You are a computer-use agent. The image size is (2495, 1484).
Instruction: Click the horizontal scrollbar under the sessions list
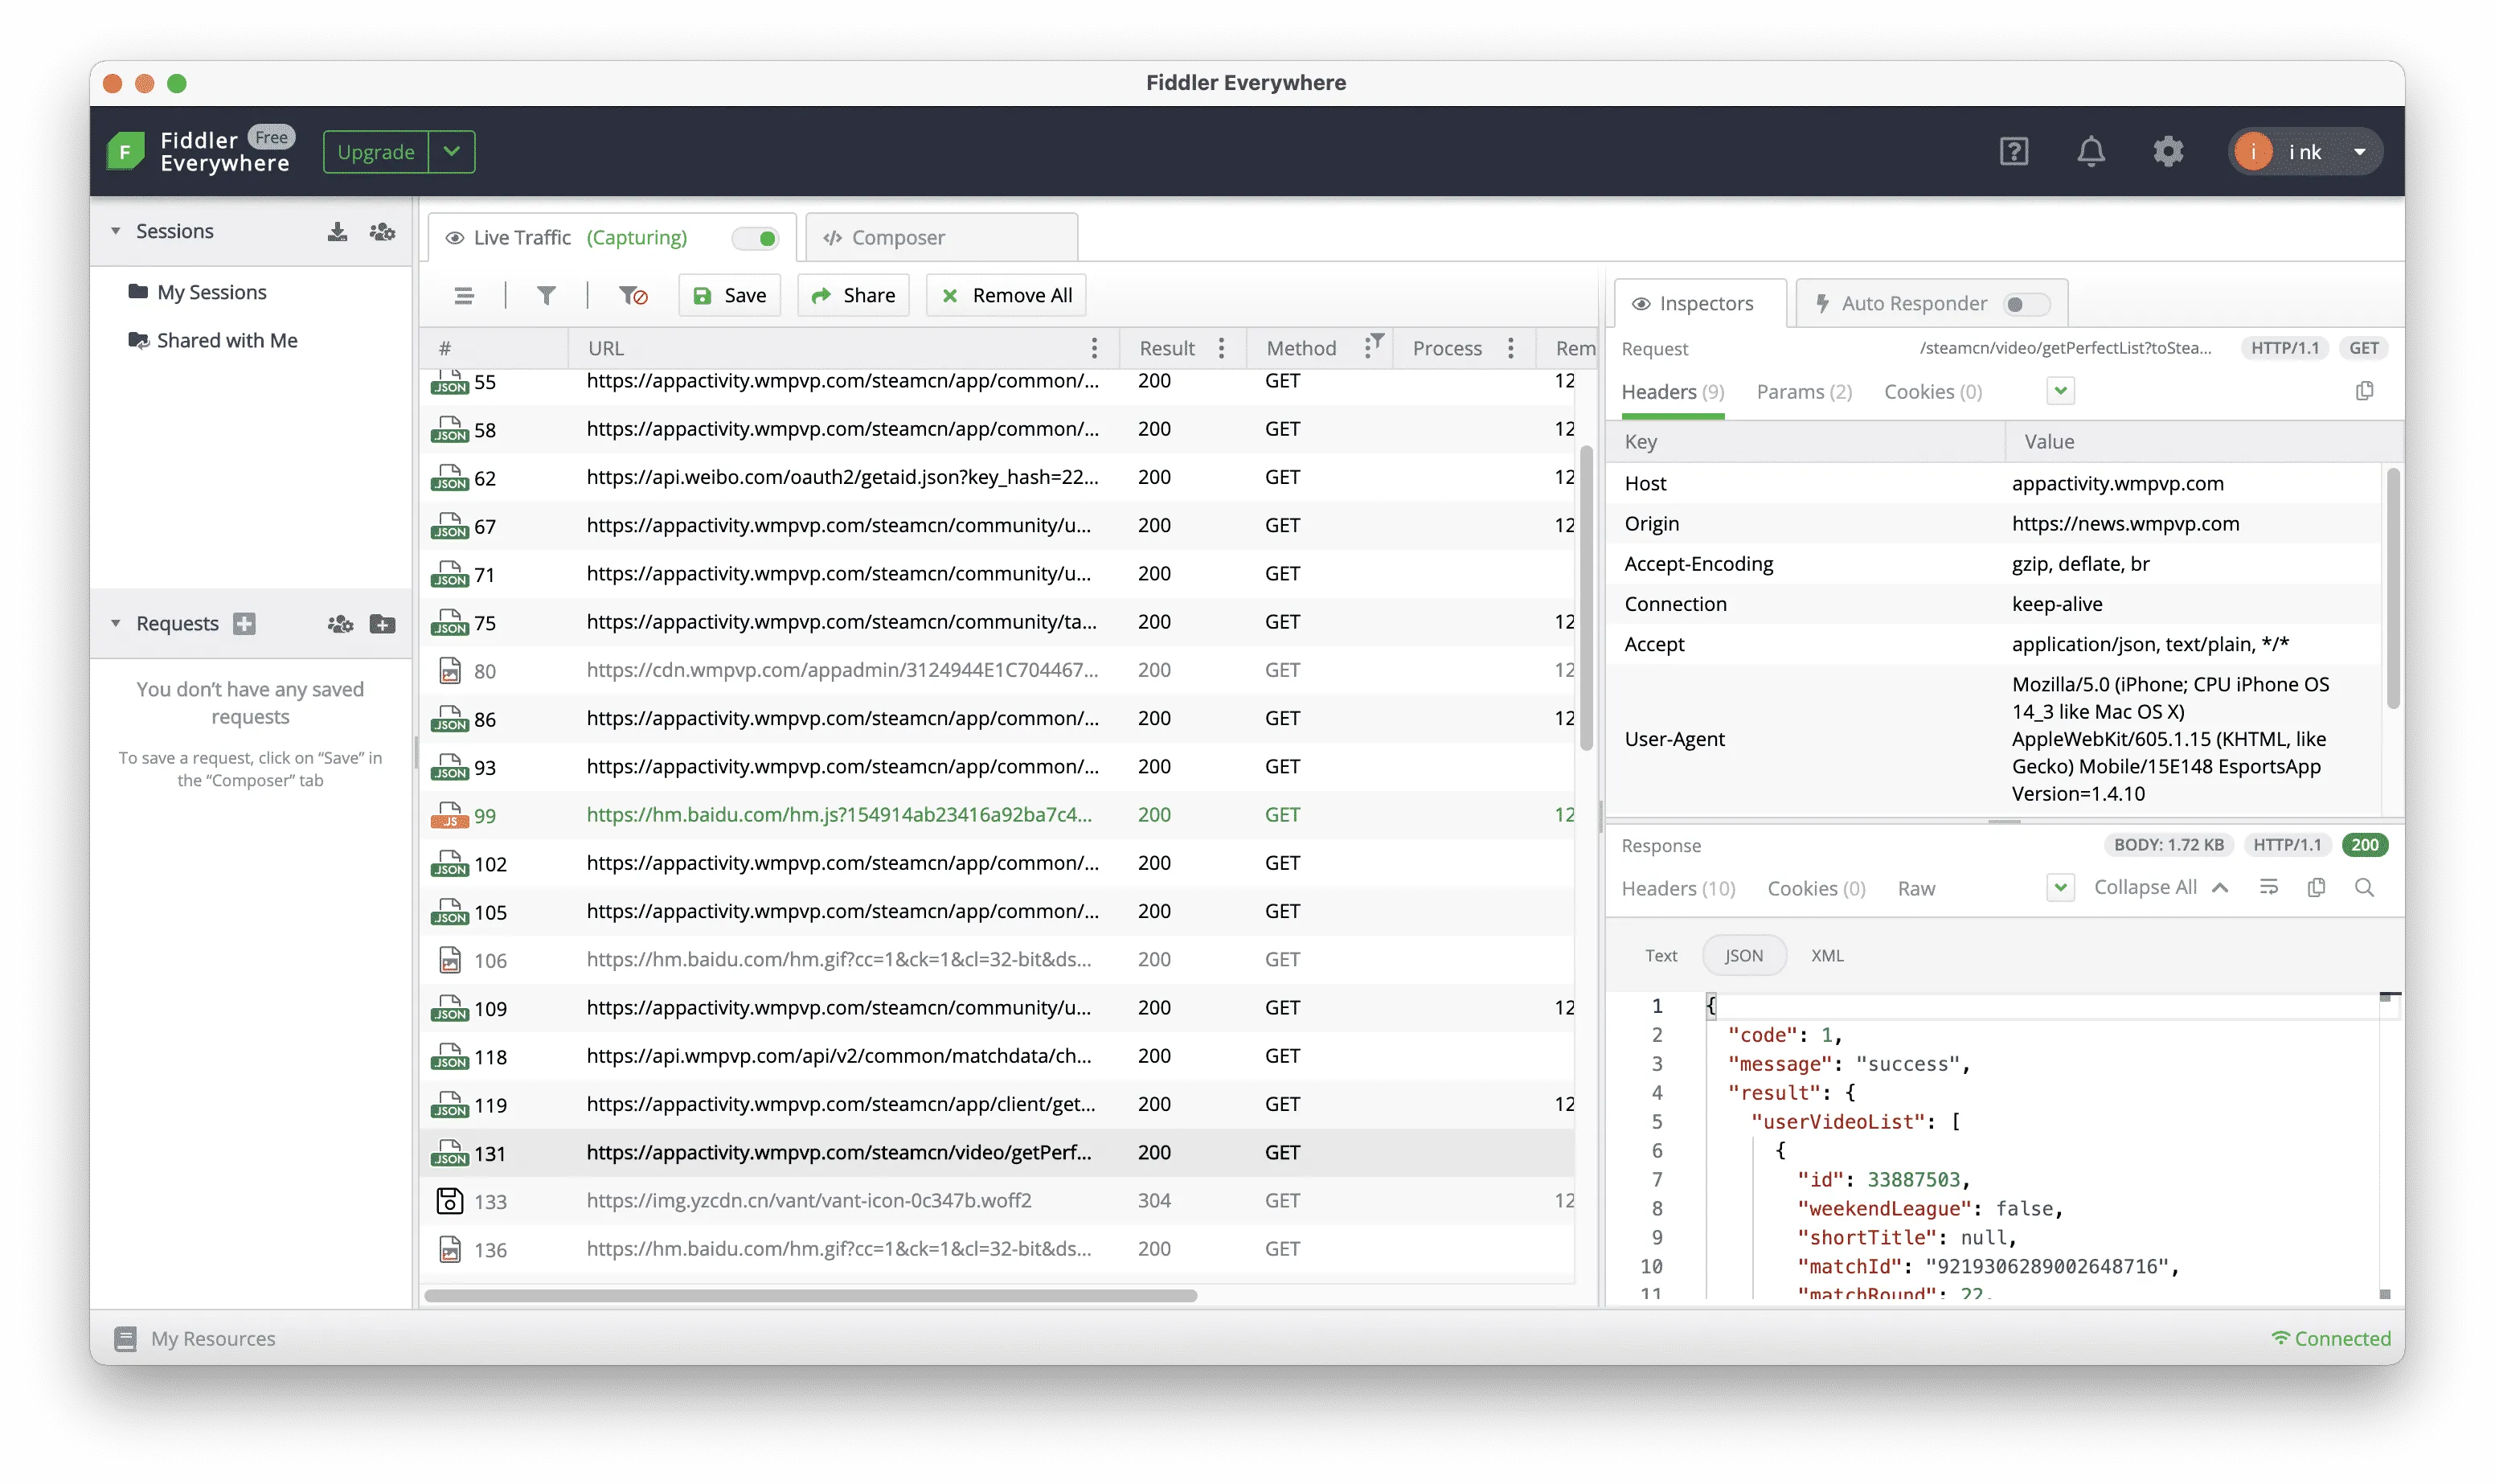pyautogui.click(x=811, y=1295)
